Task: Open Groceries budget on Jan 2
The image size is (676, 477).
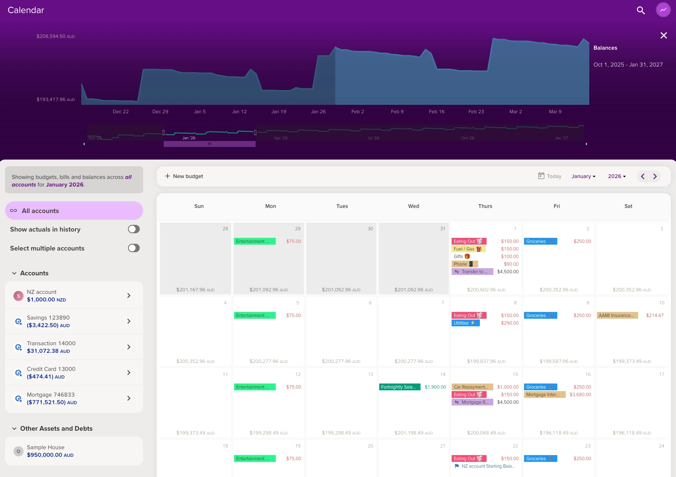Action: tap(540, 241)
